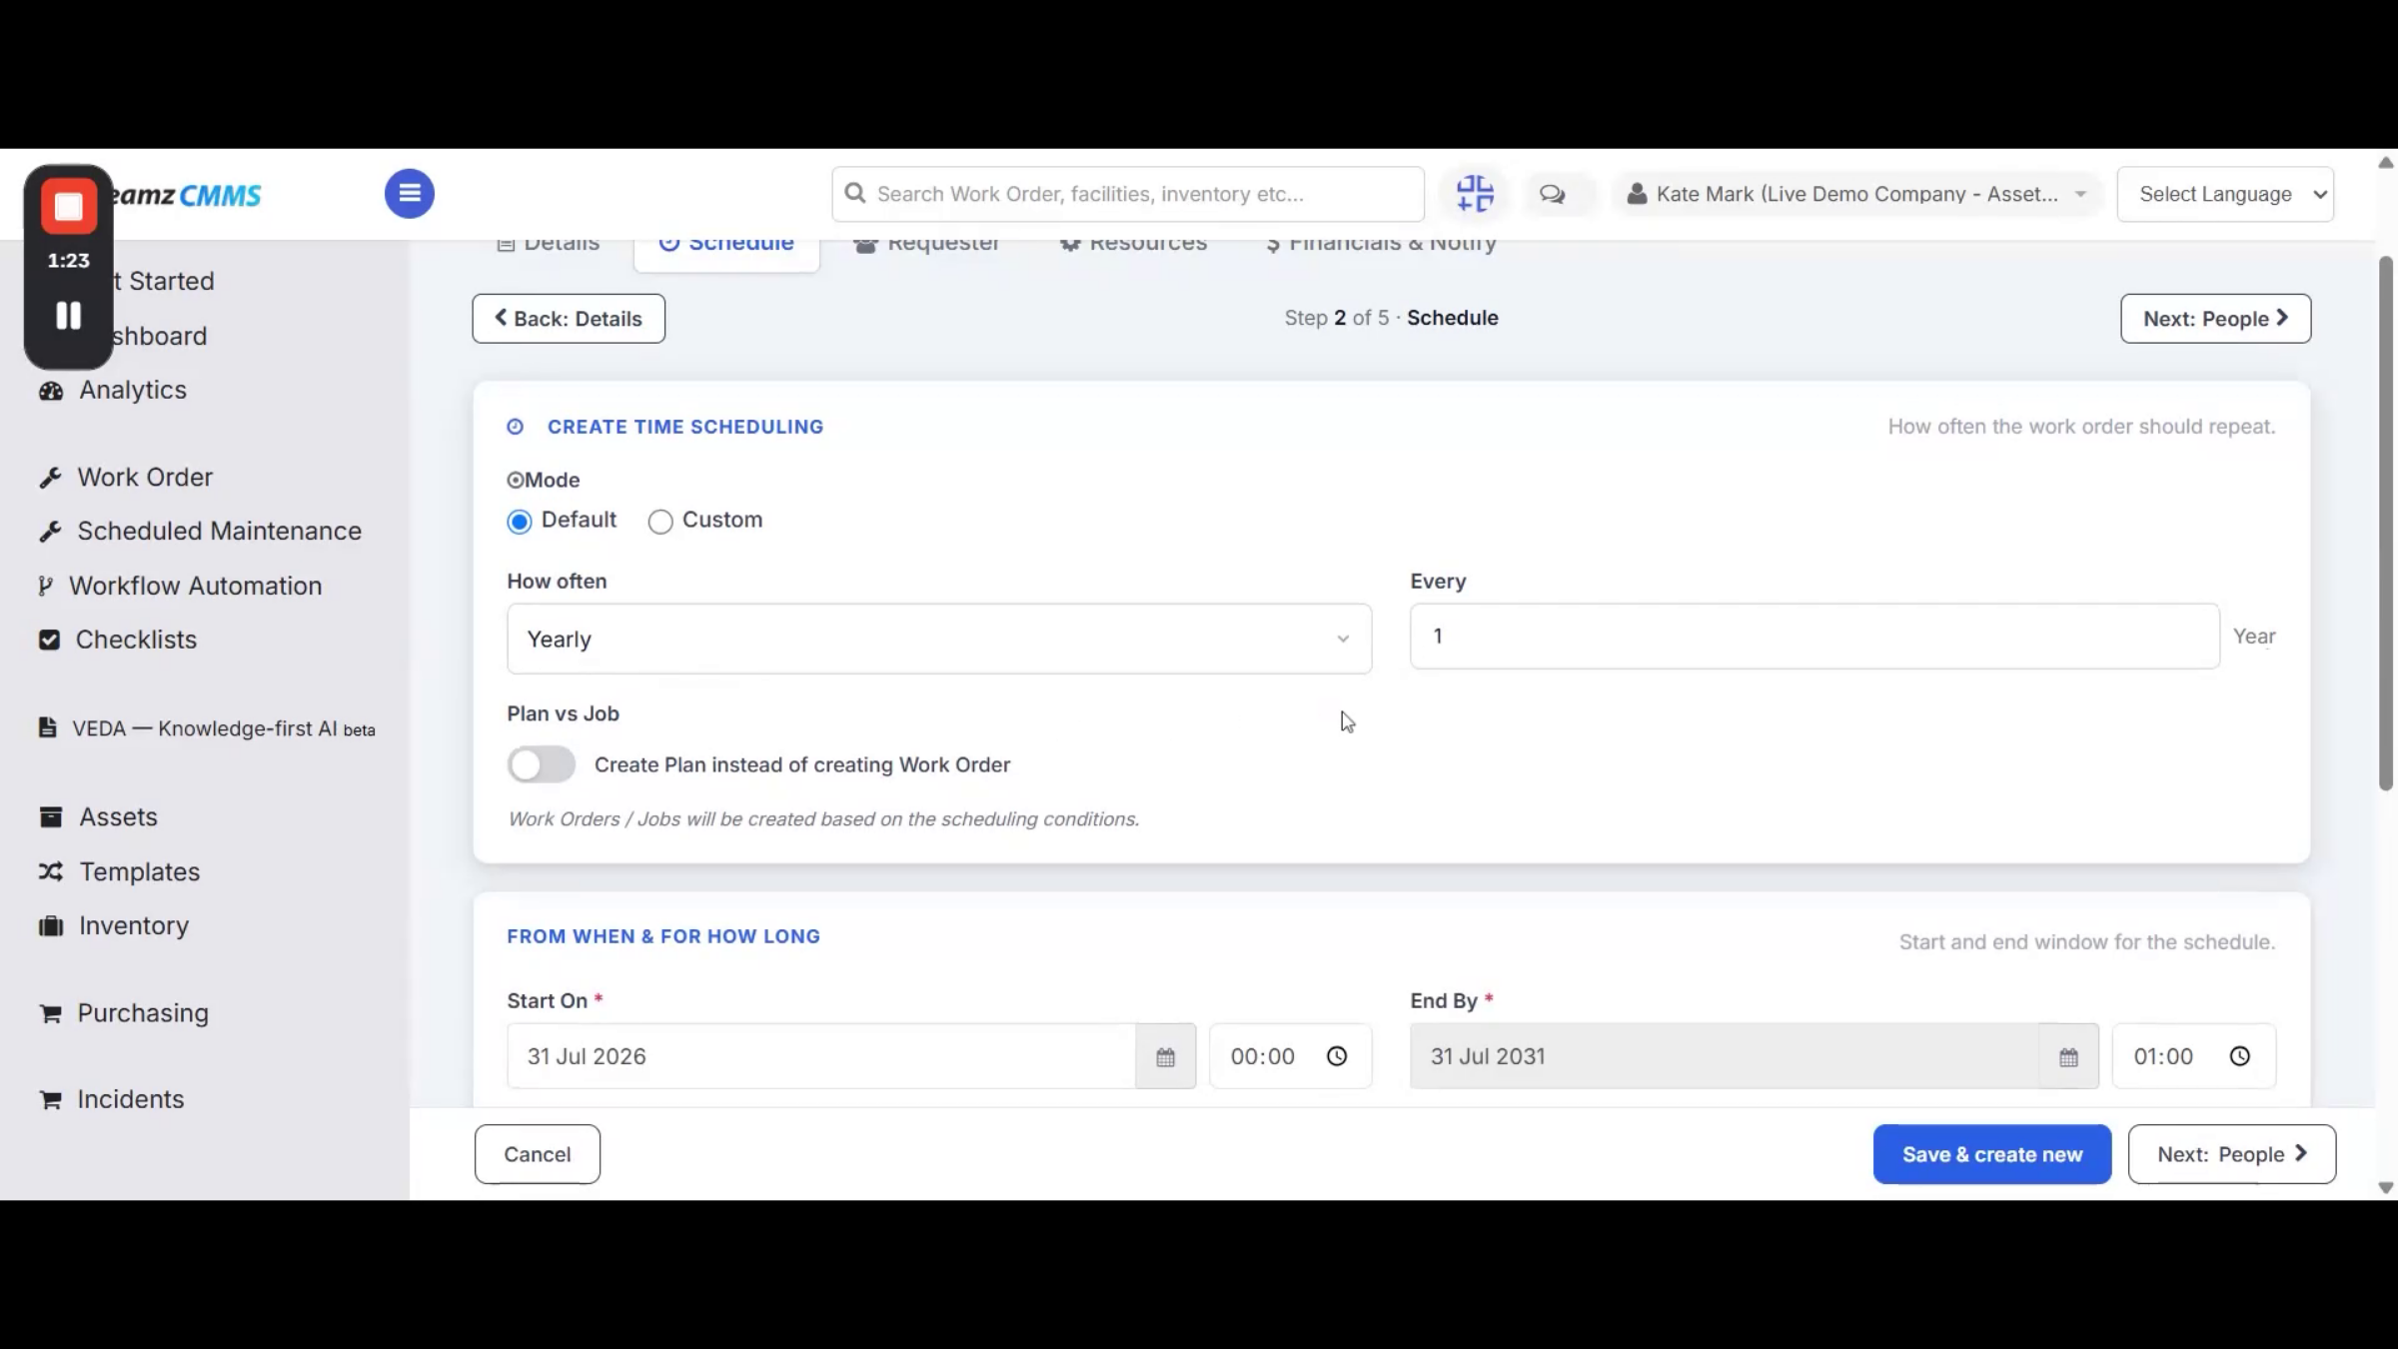Click the Start On date field
Screen dimensions: 2398x1349
click(821, 1056)
